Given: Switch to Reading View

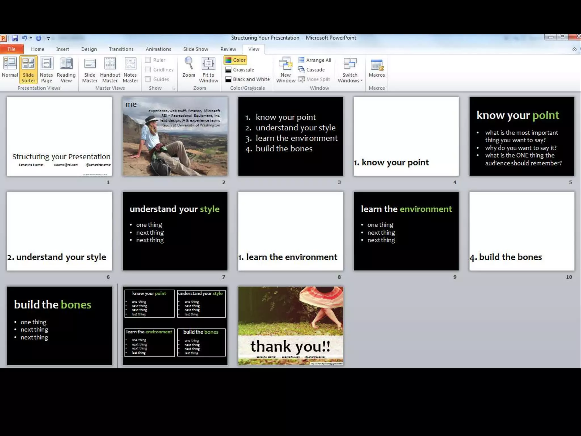Looking at the screenshot, I should pyautogui.click(x=66, y=70).
